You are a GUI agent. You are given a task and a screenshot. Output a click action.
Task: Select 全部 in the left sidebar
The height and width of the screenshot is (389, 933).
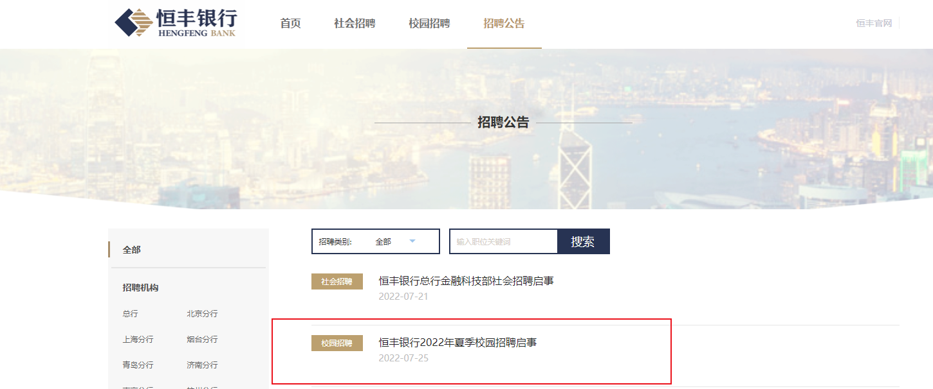[x=131, y=250]
